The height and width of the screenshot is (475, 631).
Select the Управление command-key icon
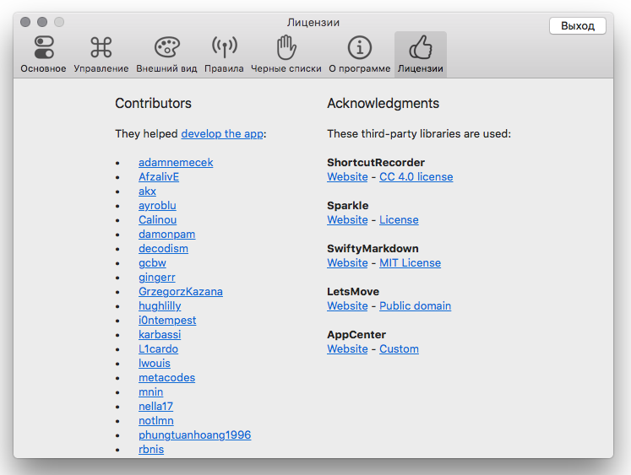(101, 47)
